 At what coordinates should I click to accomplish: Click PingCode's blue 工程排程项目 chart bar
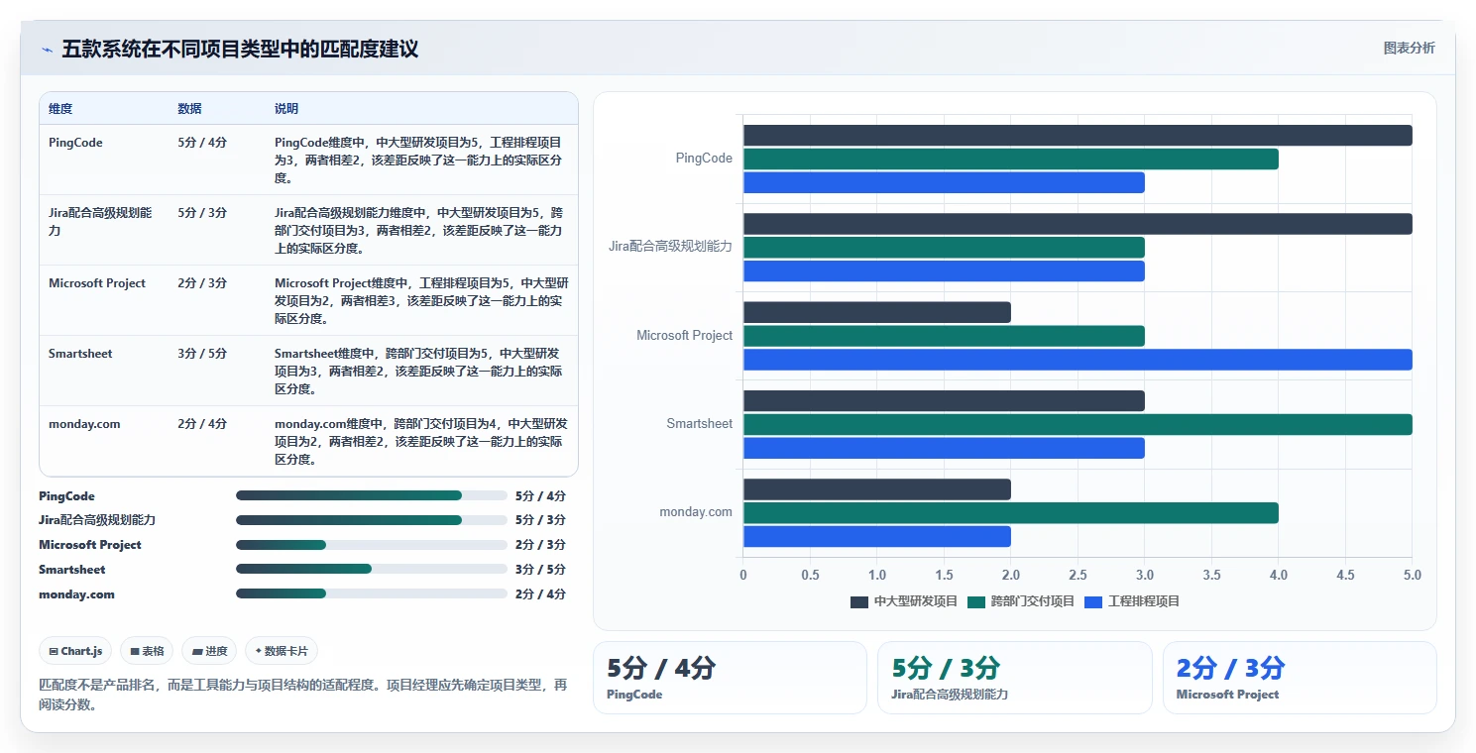tap(944, 182)
